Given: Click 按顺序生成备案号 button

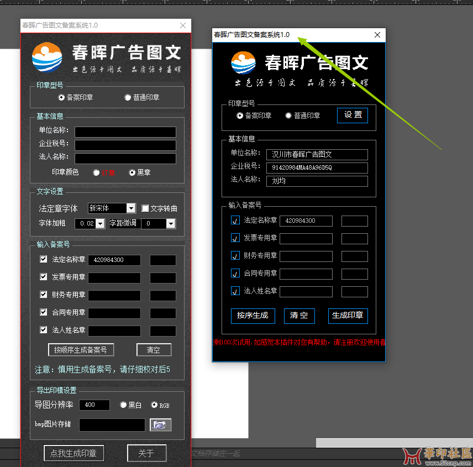Looking at the screenshot, I should click(81, 350).
